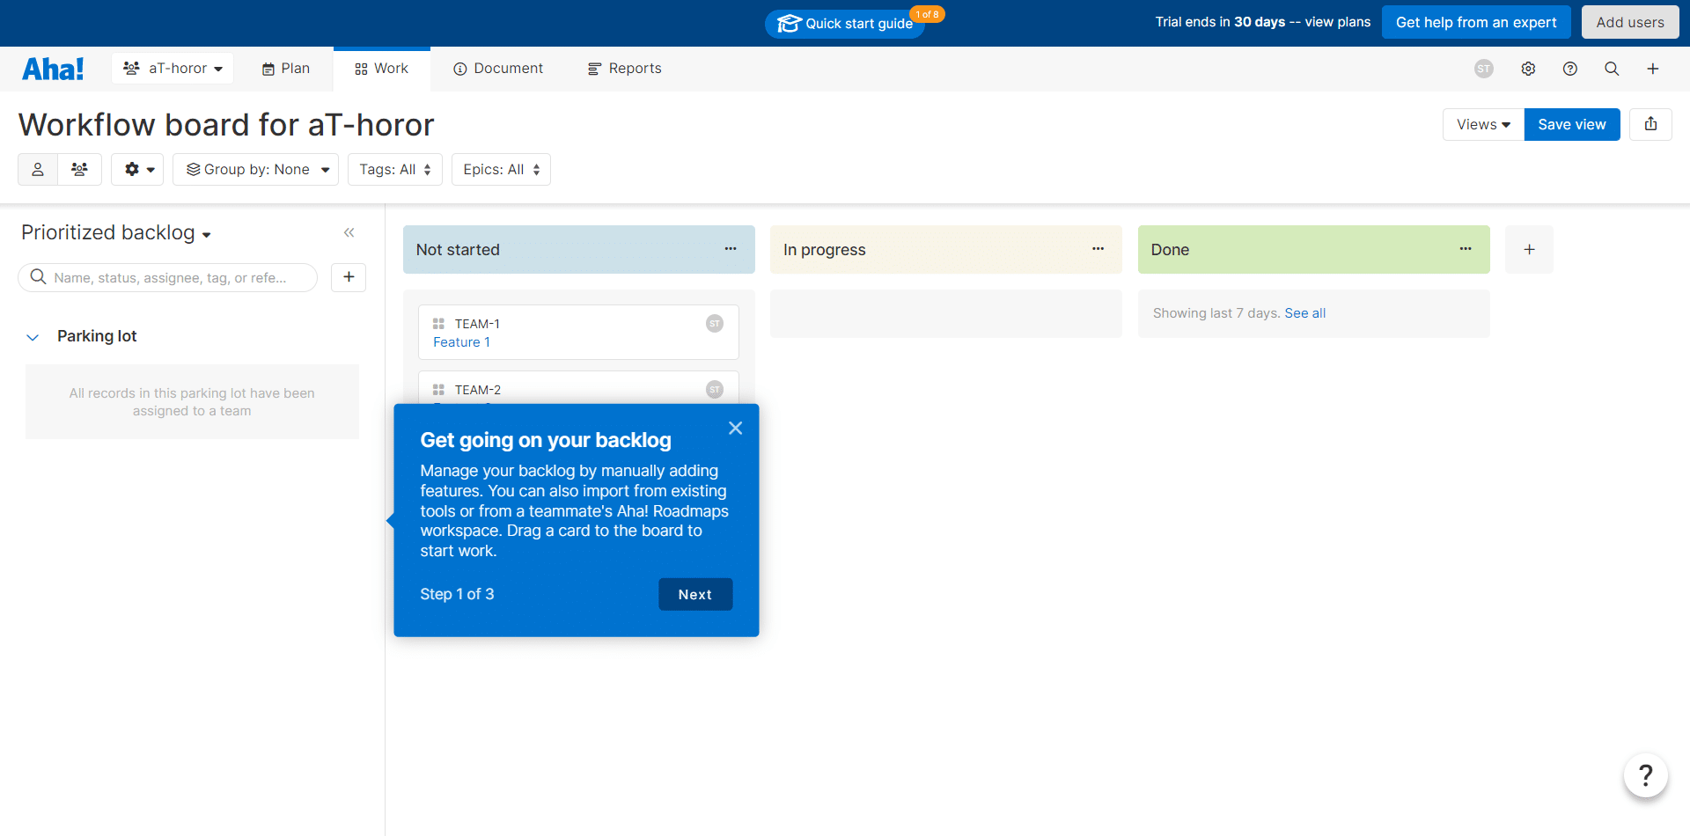
Task: Open In progress column options menu
Action: click(x=1098, y=249)
